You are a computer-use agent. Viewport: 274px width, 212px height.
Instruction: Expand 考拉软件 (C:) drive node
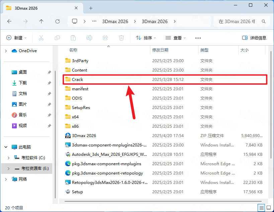point(9,158)
